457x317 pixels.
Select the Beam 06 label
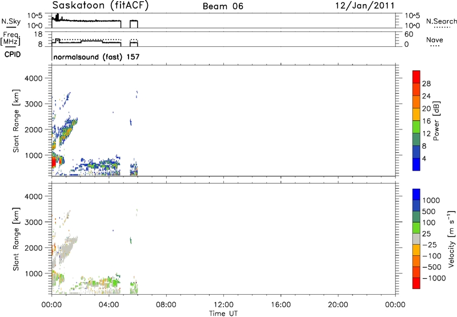(223, 6)
